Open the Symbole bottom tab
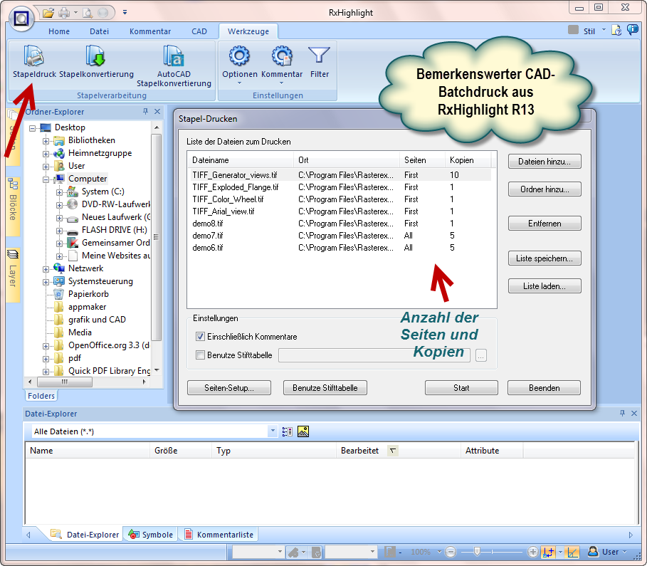 [151, 535]
